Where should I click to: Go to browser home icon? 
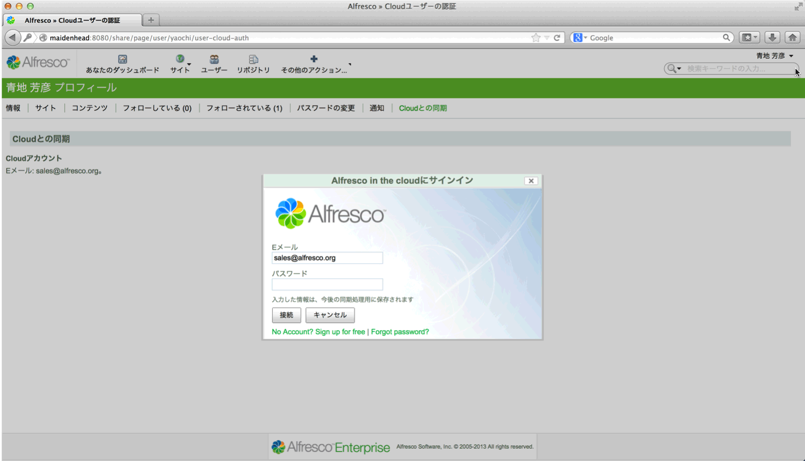[793, 37]
